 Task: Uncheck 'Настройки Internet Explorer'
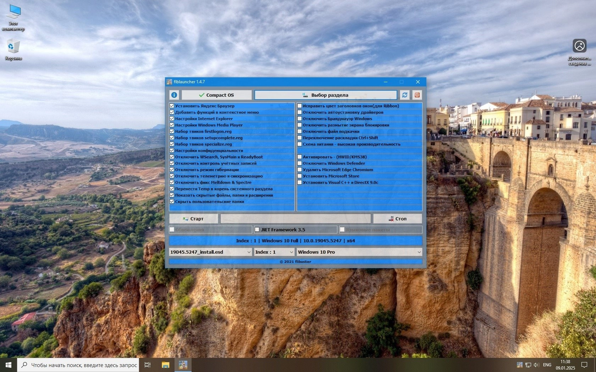pos(172,119)
